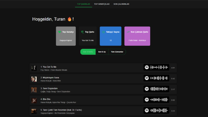Click 'Harun Kolçak • Beni Affet' subtitle
208x117 pixels.
point(51,81)
